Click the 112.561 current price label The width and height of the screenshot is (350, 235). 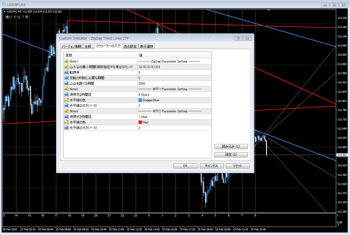(343, 155)
